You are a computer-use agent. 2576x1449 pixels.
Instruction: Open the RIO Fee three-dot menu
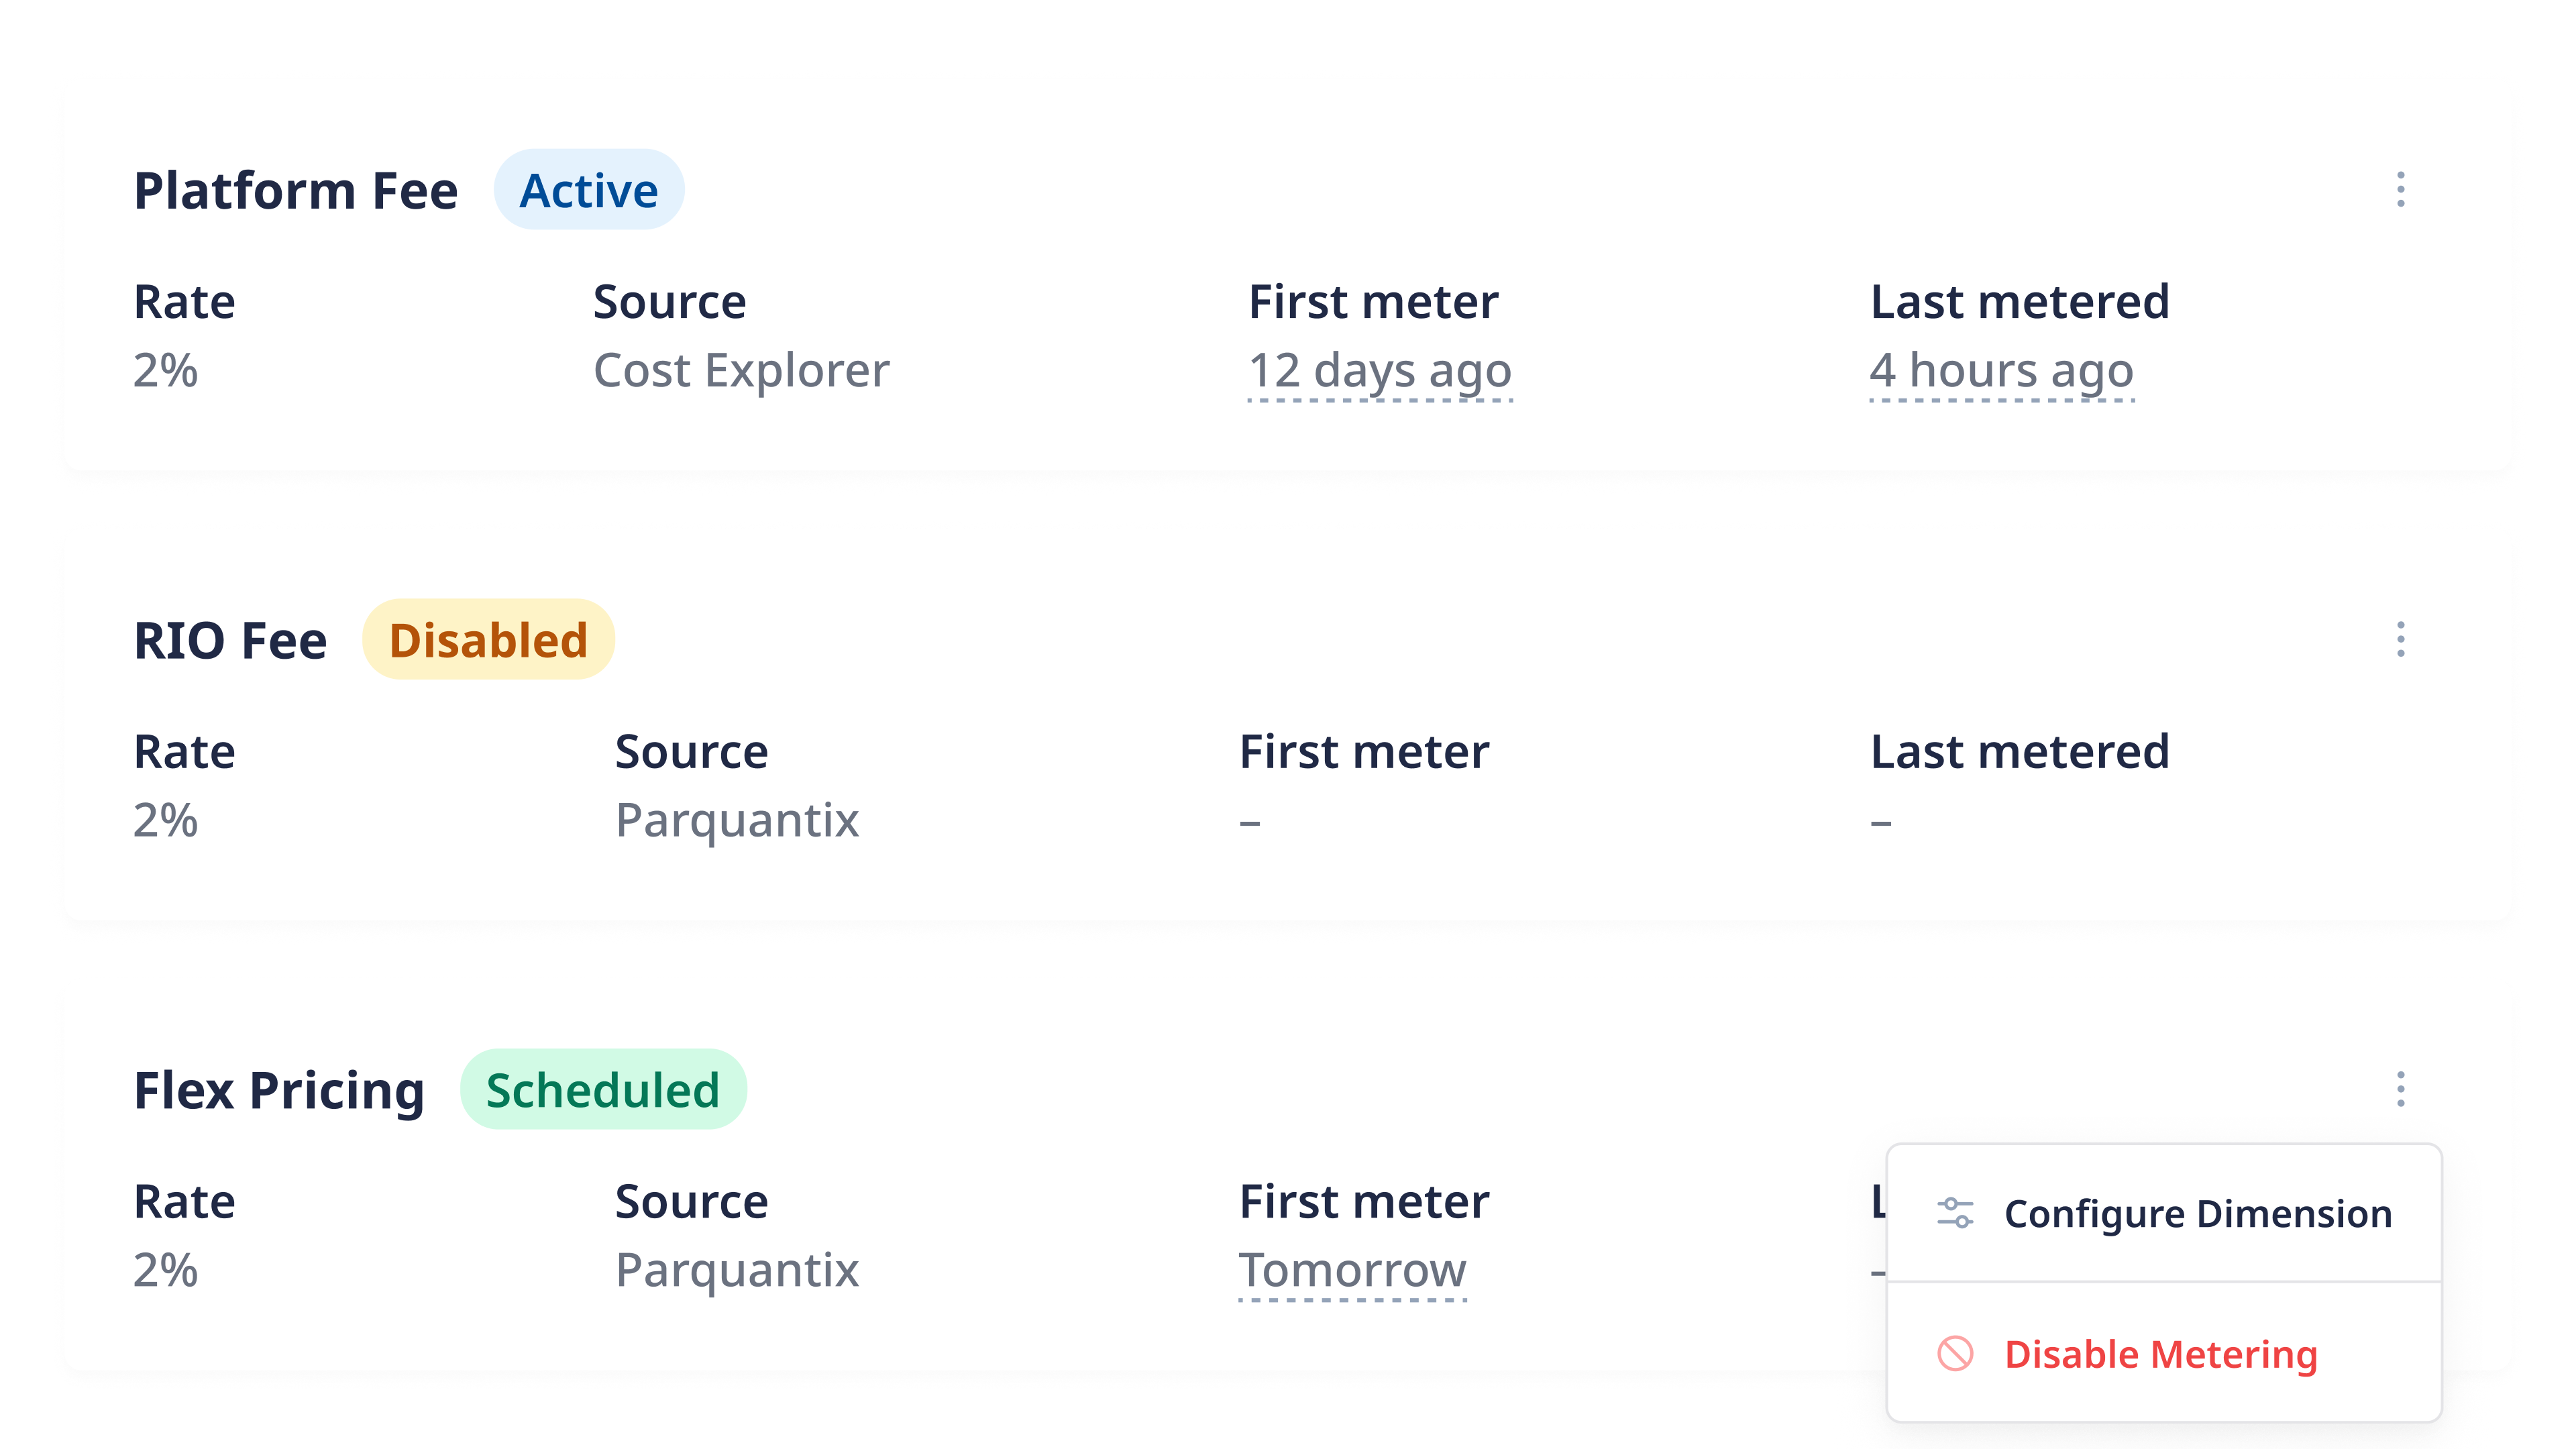pyautogui.click(x=2400, y=639)
